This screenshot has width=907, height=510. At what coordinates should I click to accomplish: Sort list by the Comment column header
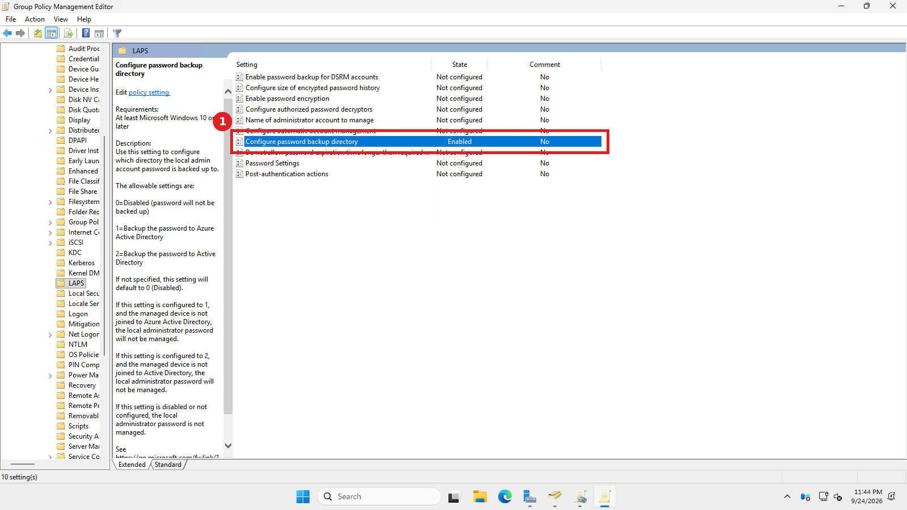tap(545, 65)
